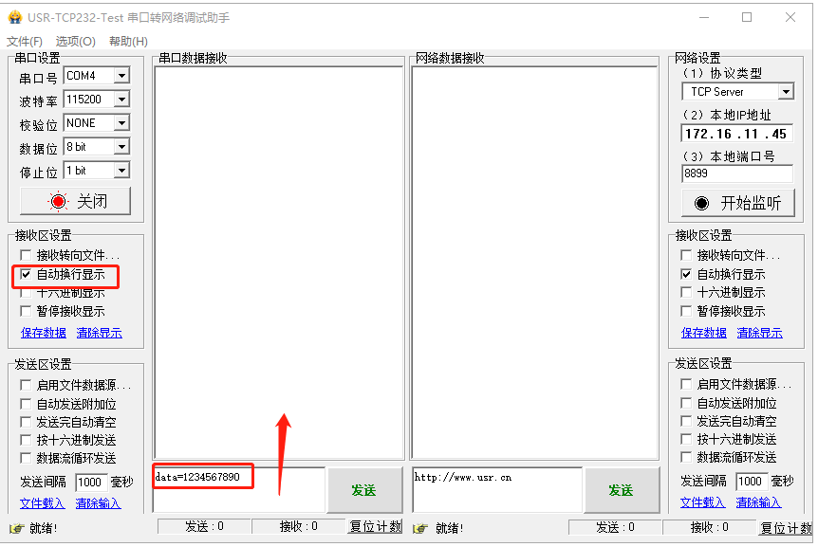Click the serial status bar ready icon

click(17, 528)
